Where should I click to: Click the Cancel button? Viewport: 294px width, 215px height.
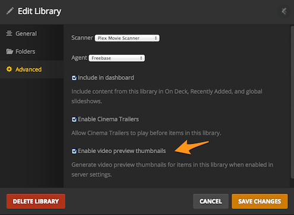pos(211,201)
